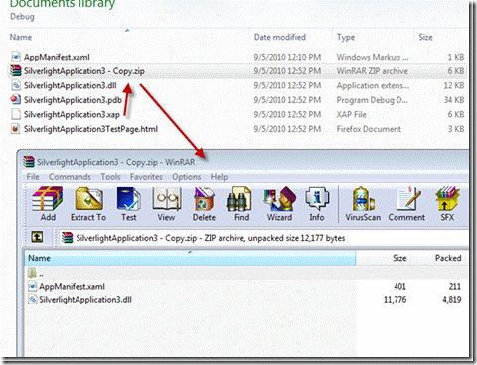477x365 pixels.
Task: Click the AppManifest.xaml file icon in Explorer
Action: [16, 57]
